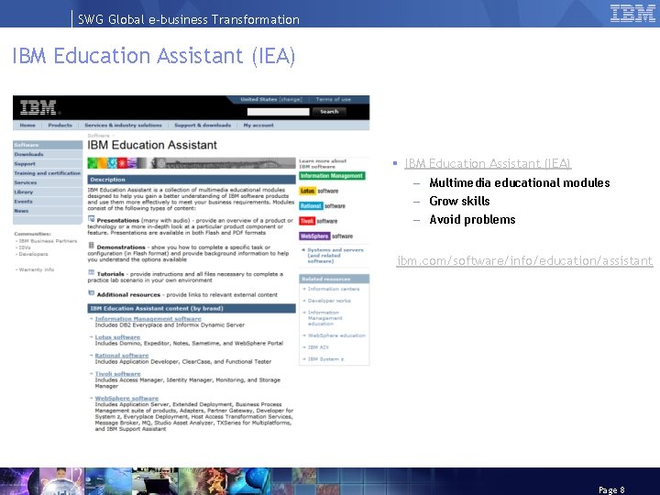
Task: Open the Rational software brand badge
Action: [x=322, y=206]
